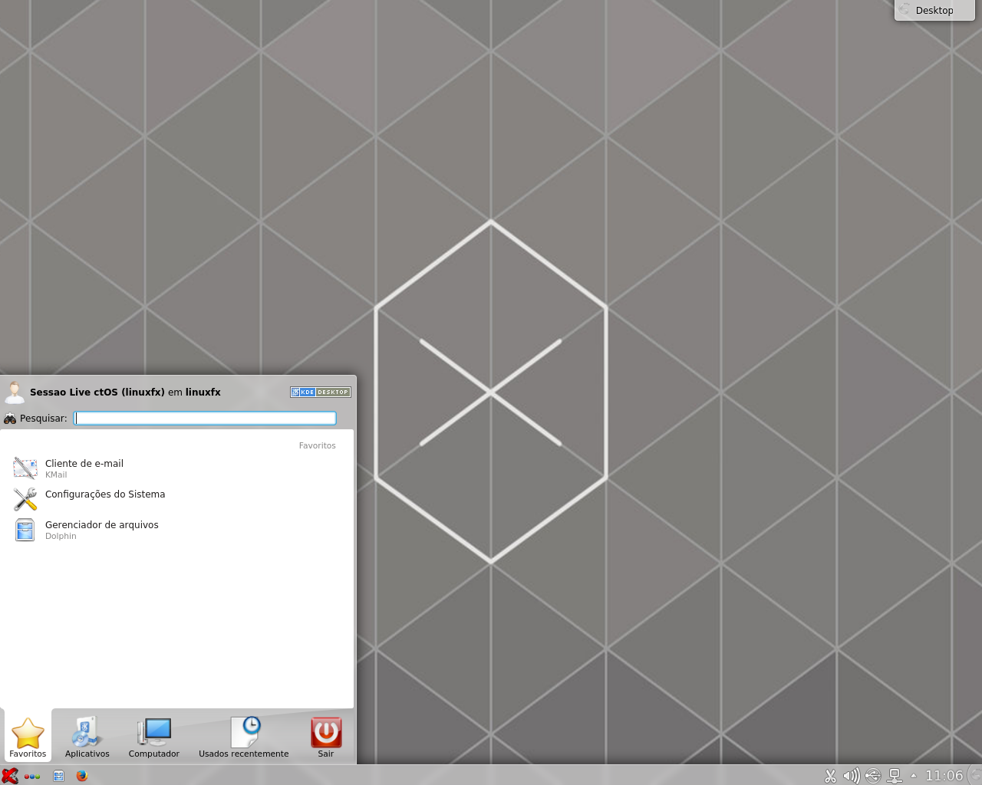Switch to the Usados recentemente tab
The height and width of the screenshot is (785, 982).
click(x=244, y=737)
